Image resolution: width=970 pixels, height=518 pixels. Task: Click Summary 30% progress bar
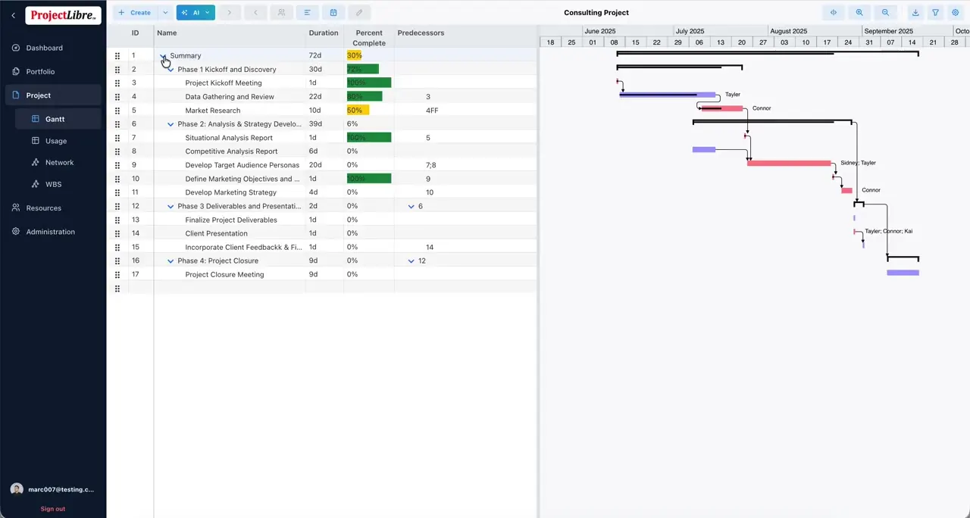pyautogui.click(x=354, y=56)
